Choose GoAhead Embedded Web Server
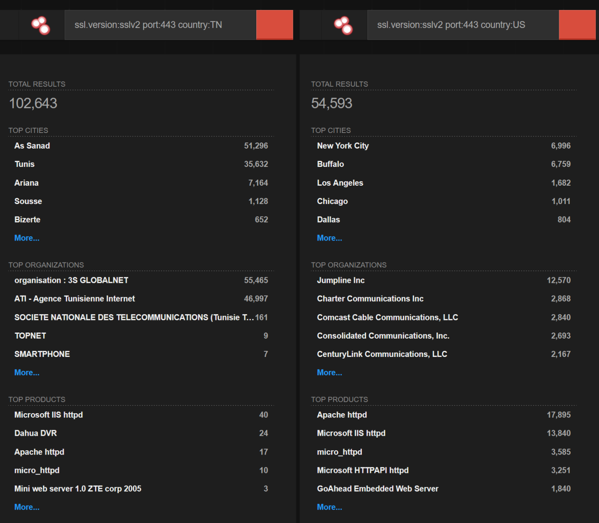599x523 pixels. click(378, 489)
